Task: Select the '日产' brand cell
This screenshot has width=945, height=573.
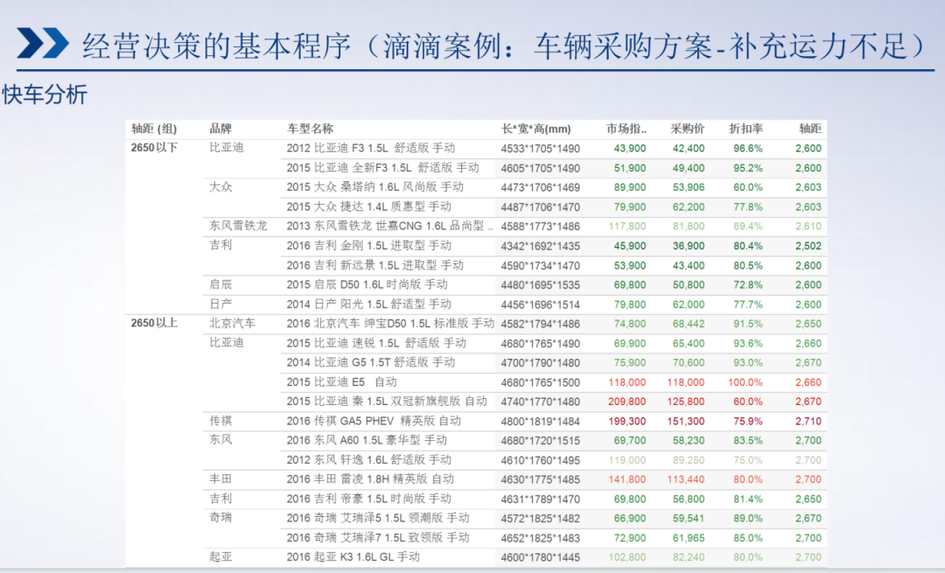Action: point(220,304)
